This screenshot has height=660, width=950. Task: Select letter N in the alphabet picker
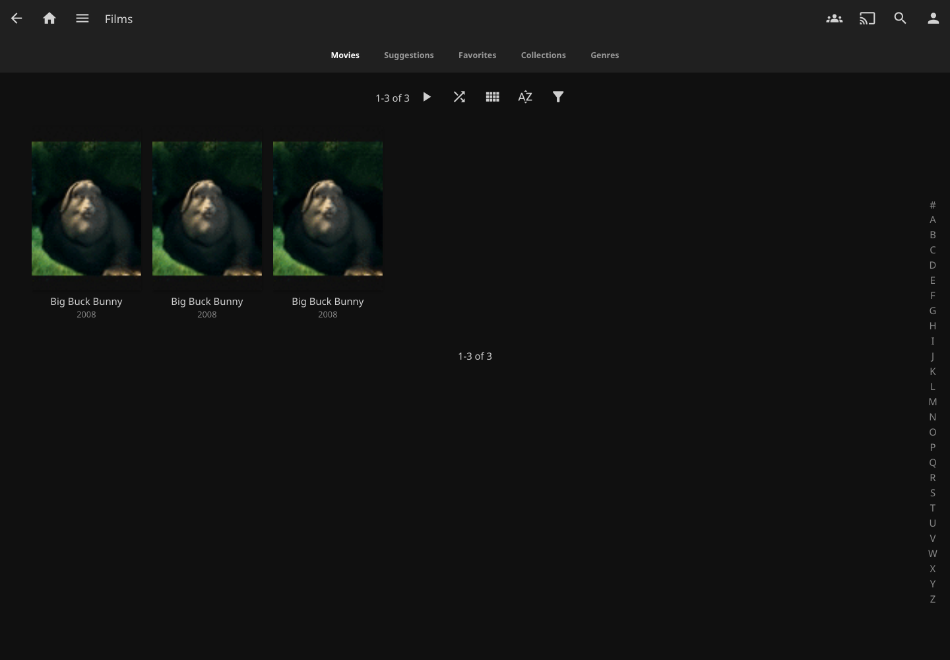coord(933,416)
